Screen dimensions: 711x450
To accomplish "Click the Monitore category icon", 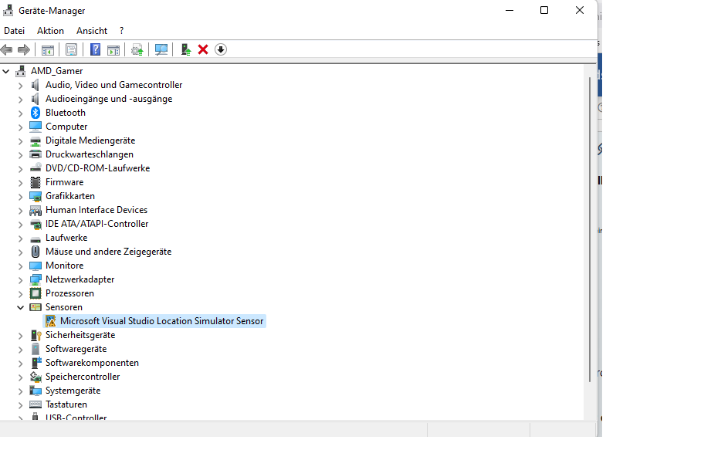I will tap(36, 266).
